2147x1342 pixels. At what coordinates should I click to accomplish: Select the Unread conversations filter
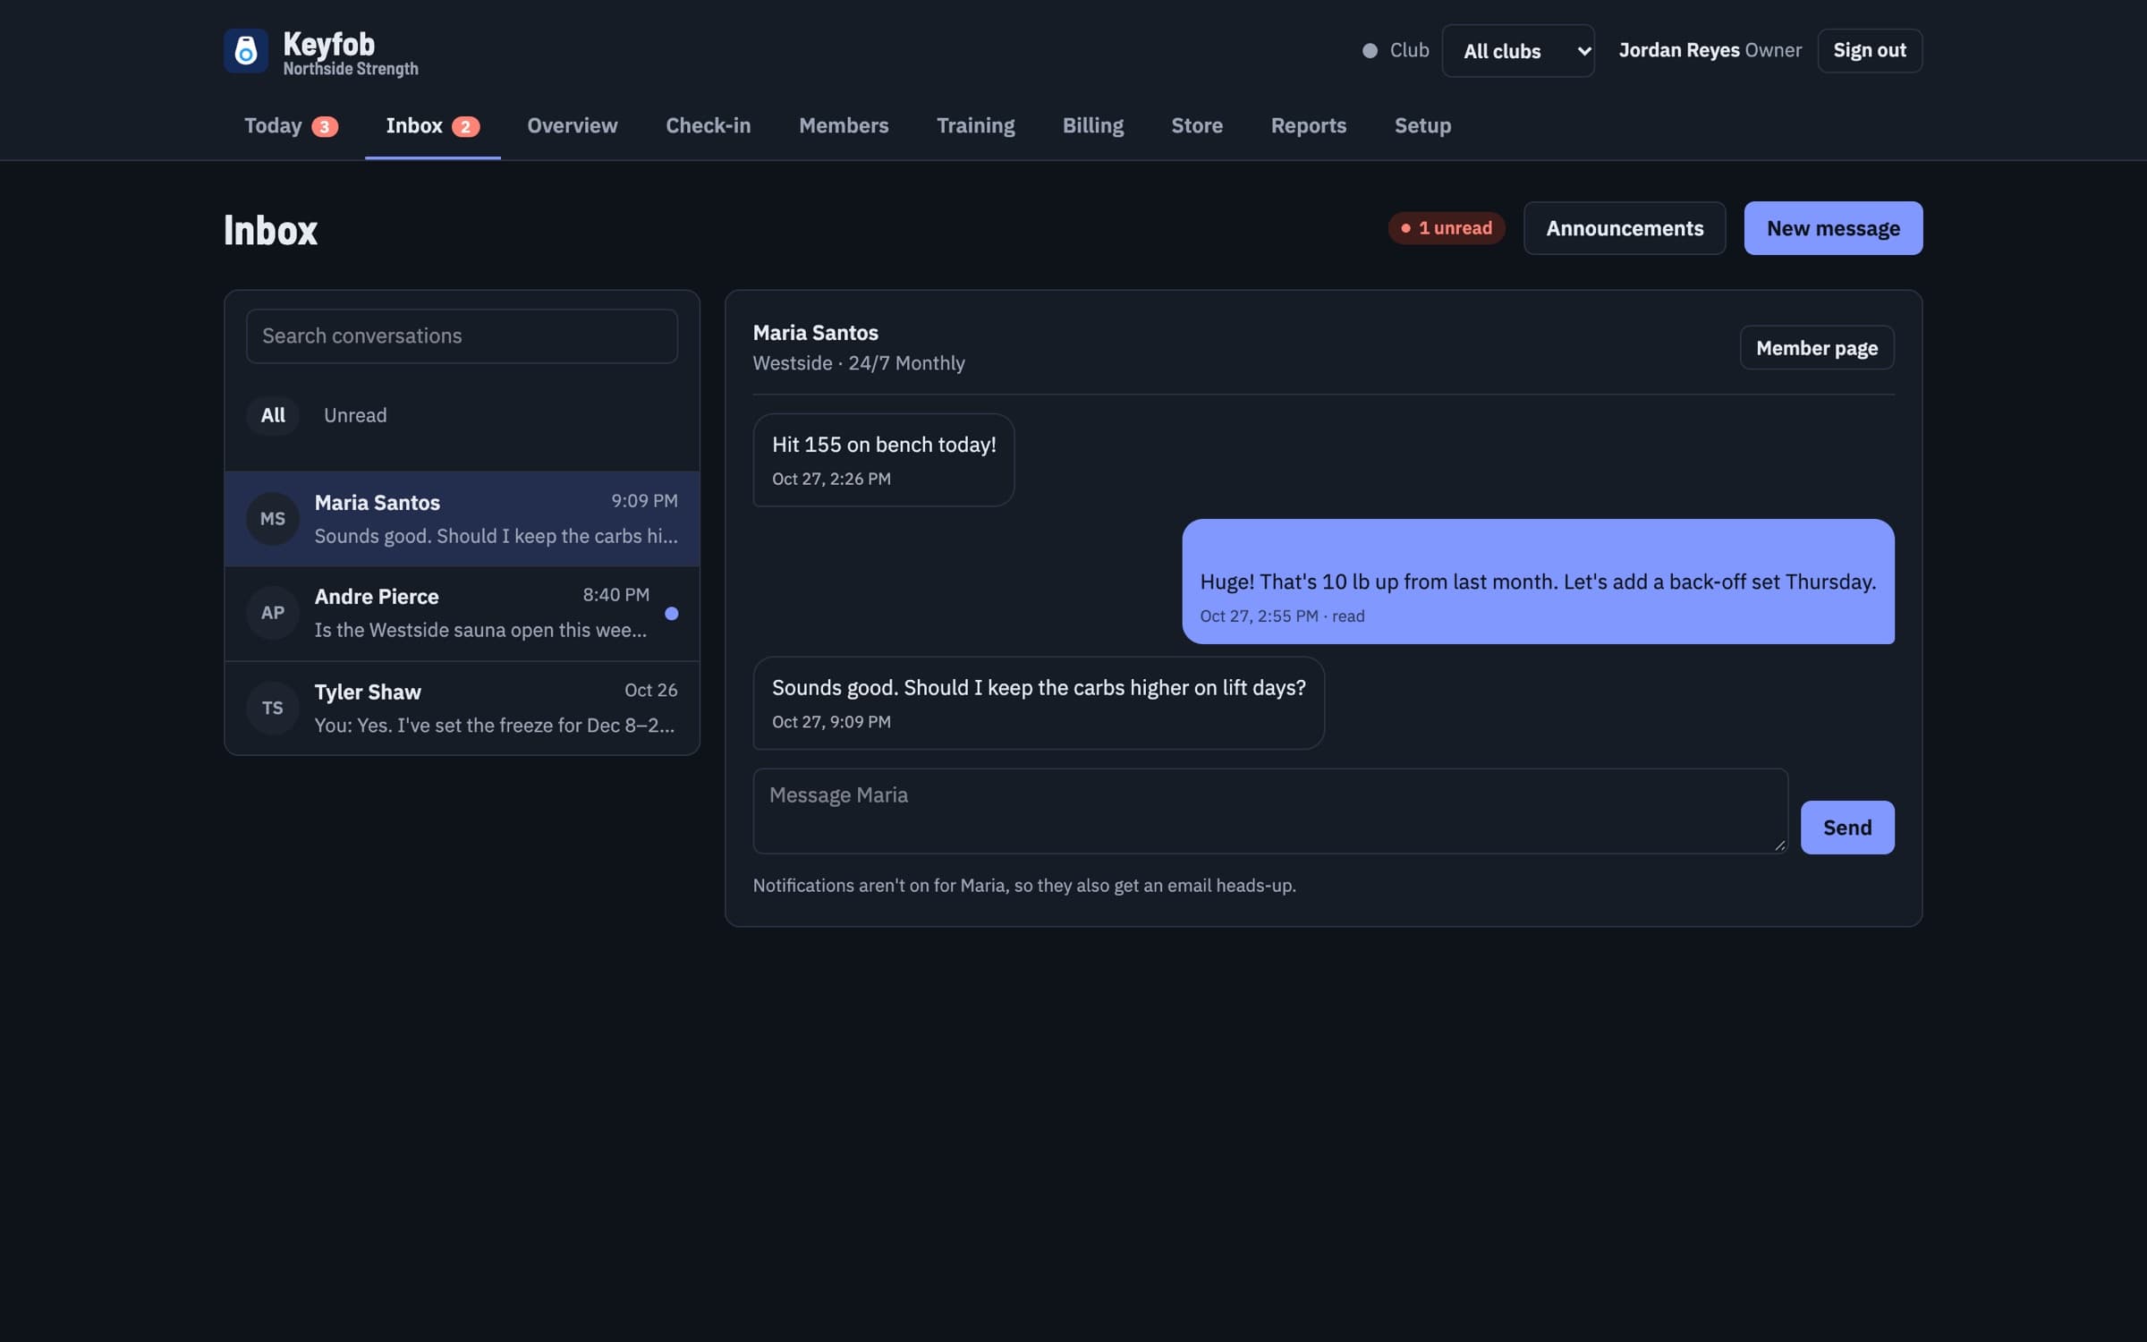pos(355,415)
